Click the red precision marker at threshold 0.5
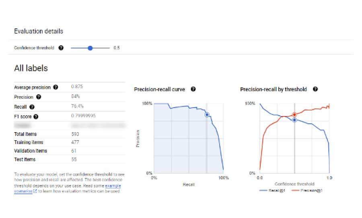The image size is (362, 218). pyautogui.click(x=294, y=115)
